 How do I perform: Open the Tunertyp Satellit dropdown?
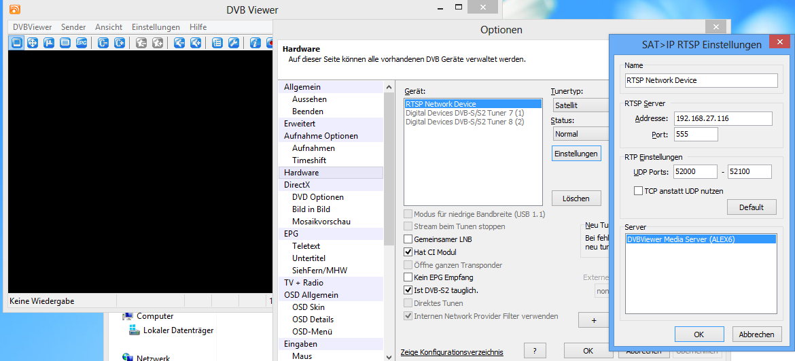(579, 105)
